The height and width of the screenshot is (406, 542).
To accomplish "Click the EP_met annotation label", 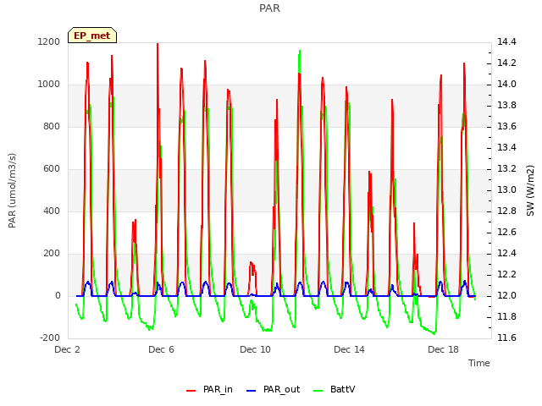I will (92, 36).
